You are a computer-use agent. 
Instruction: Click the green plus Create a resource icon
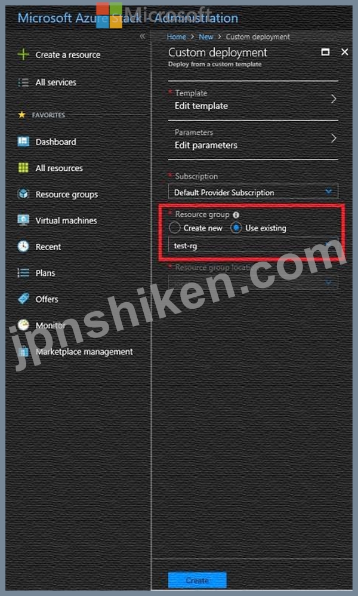coord(23,54)
